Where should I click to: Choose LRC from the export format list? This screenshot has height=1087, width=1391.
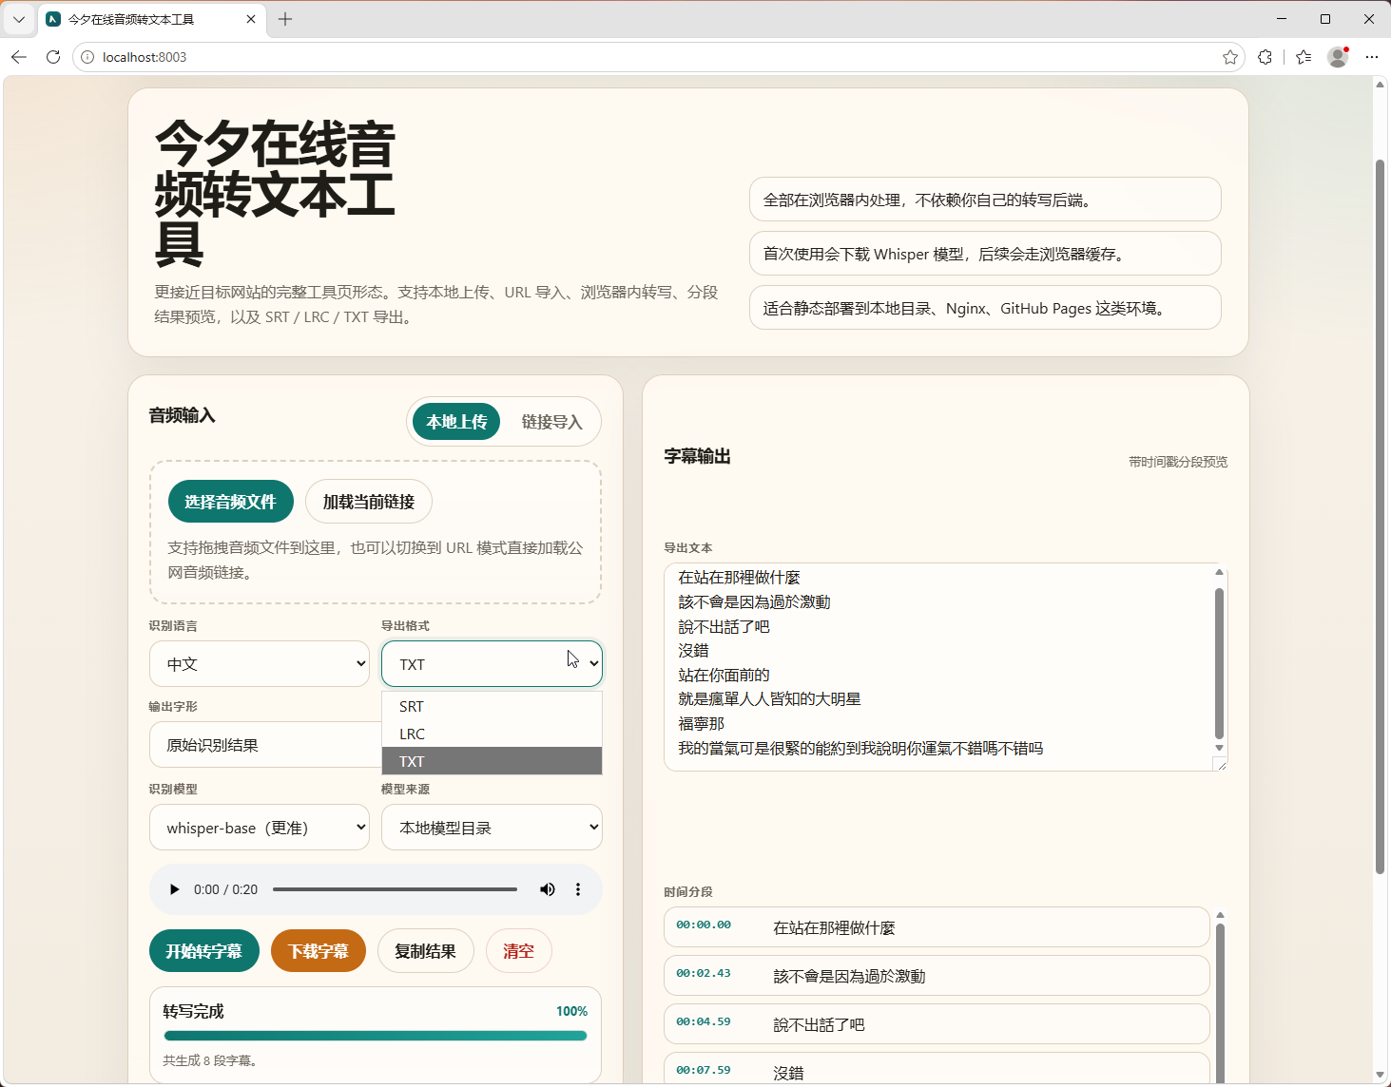(492, 734)
